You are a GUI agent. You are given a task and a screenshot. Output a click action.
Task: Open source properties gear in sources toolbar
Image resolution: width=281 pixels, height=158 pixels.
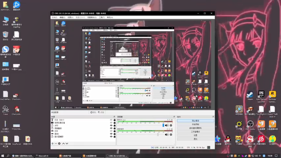59,144
